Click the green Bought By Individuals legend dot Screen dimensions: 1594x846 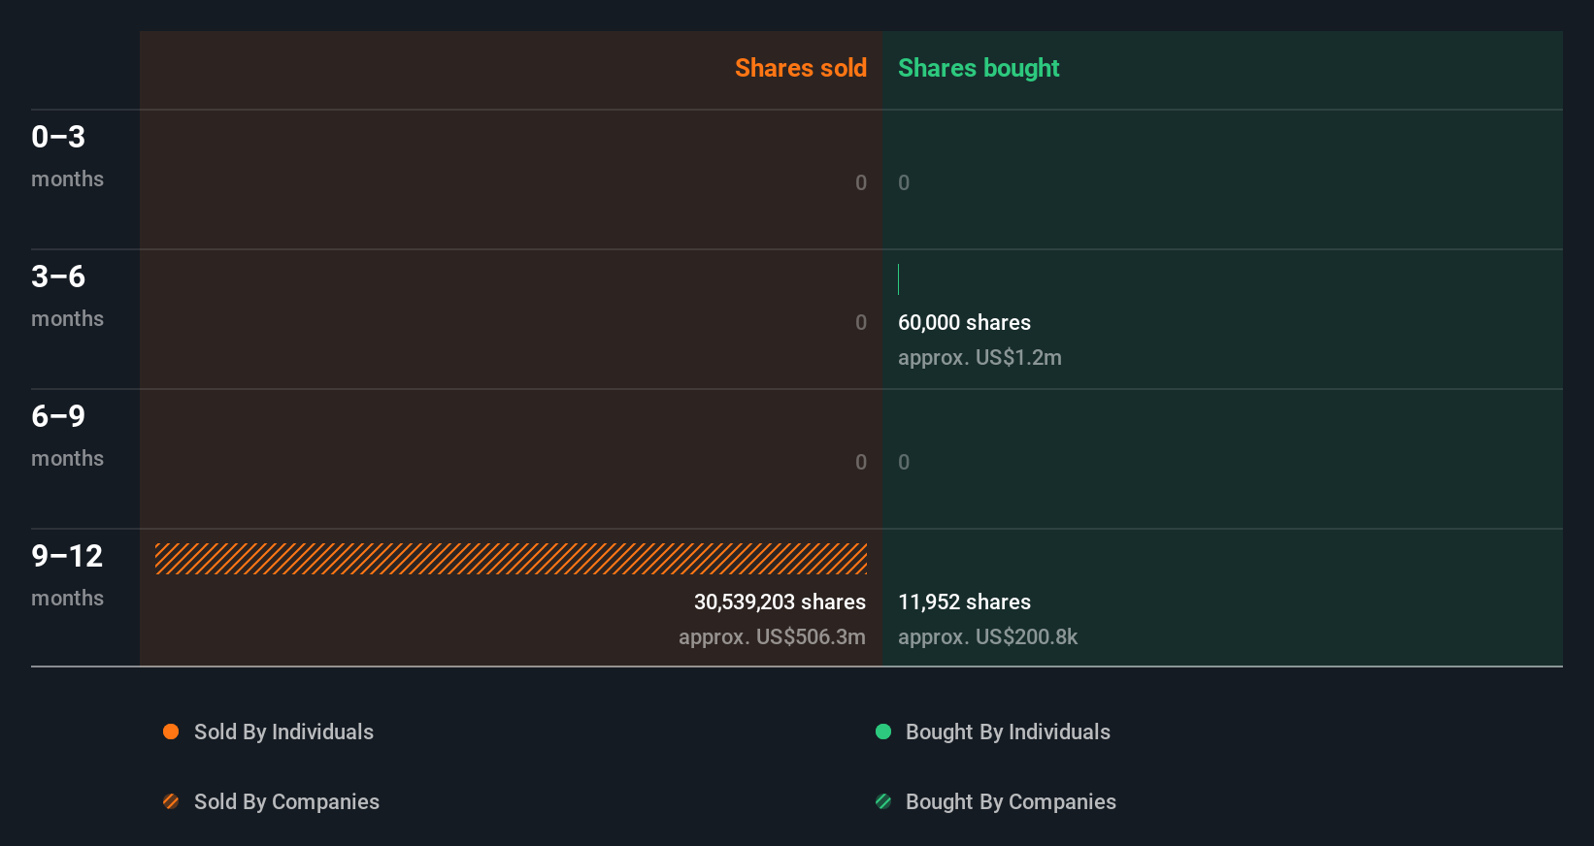883,732
